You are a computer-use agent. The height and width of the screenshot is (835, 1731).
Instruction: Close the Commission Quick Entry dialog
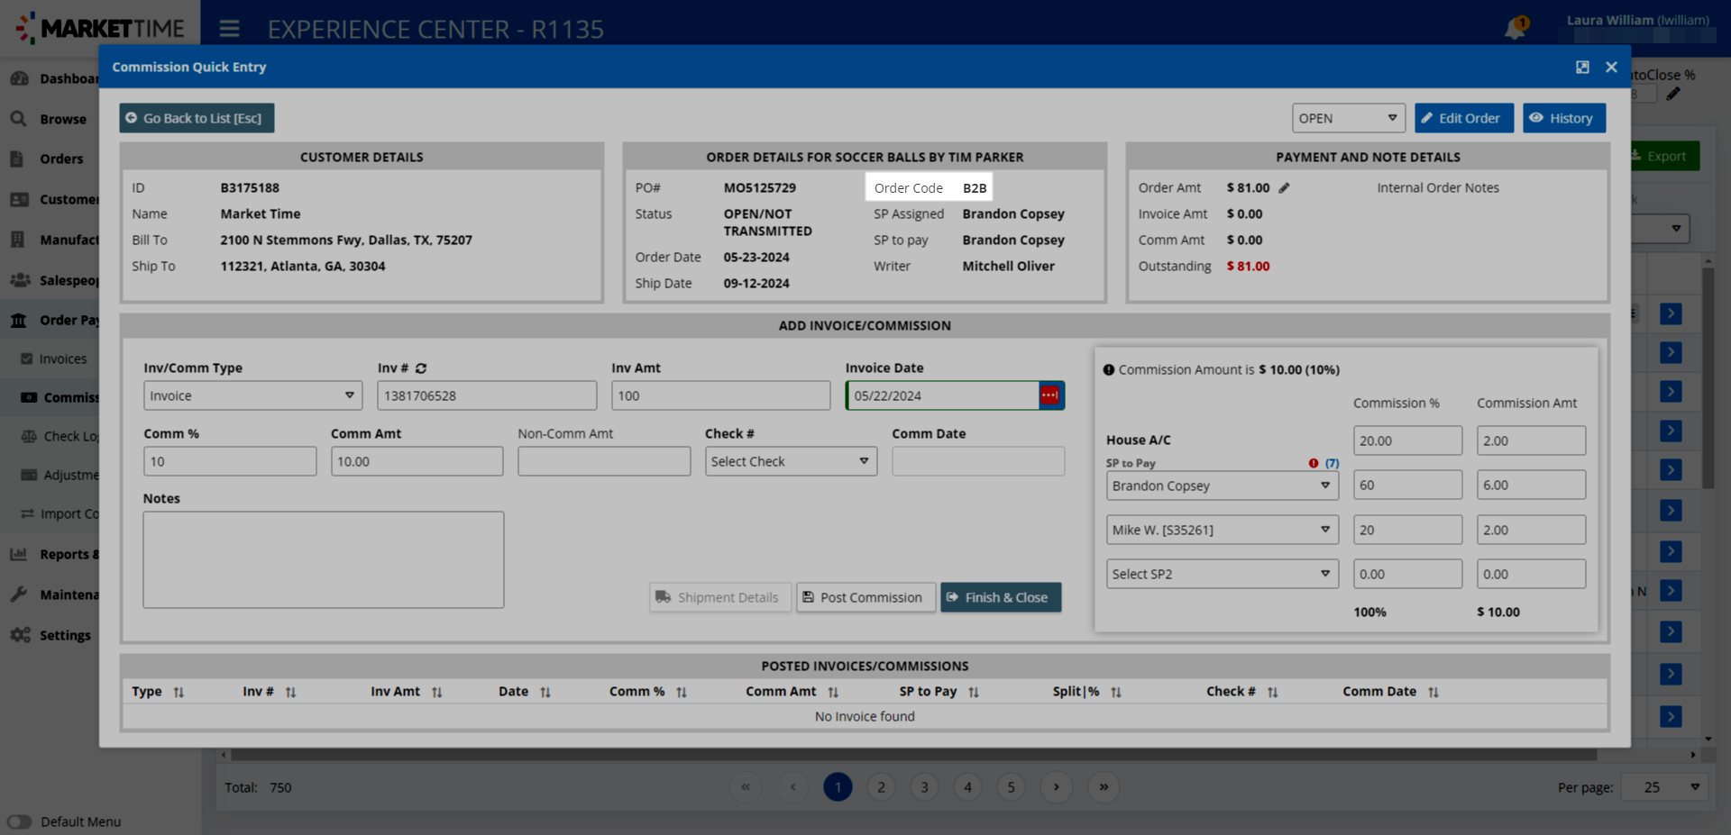point(1611,67)
